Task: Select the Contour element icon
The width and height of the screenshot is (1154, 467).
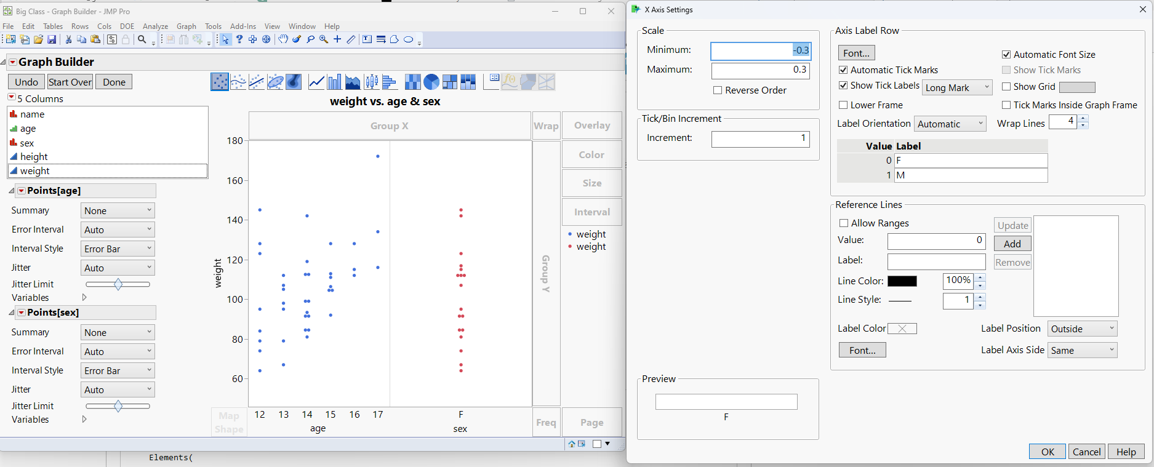Action: point(294,82)
